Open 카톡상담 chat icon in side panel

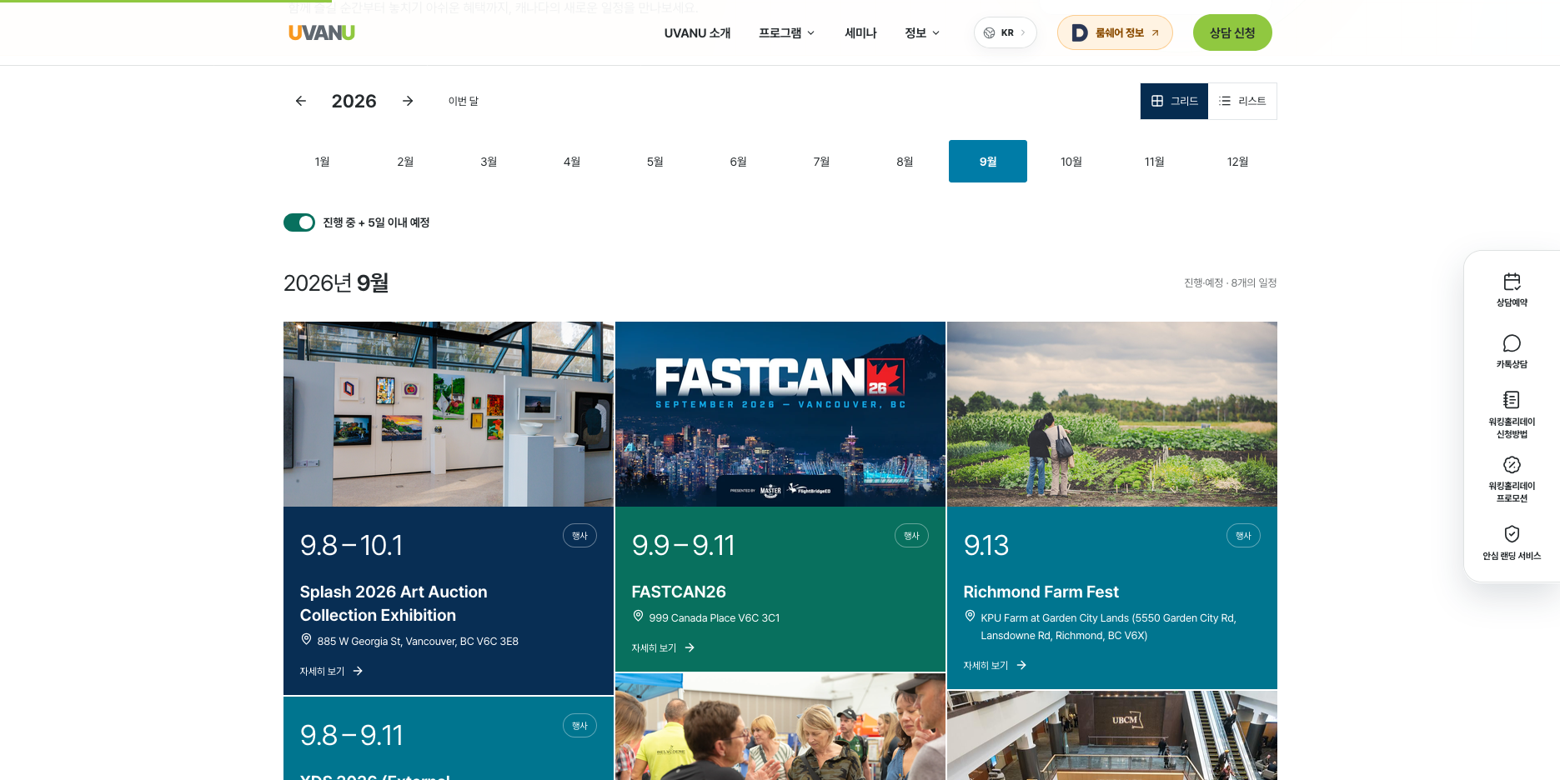click(1512, 343)
